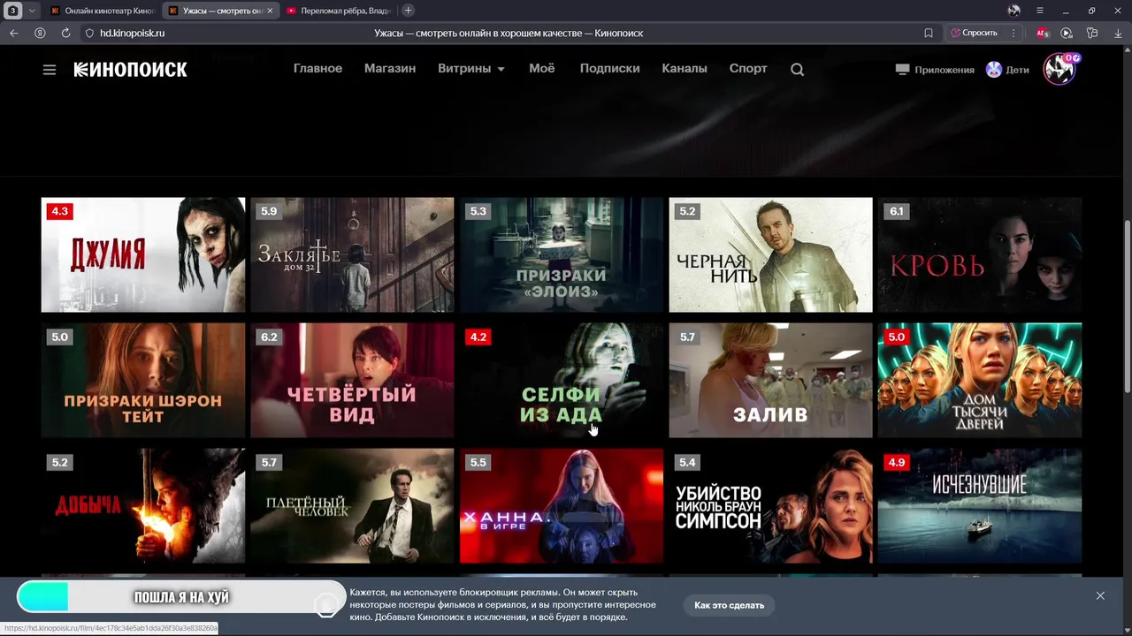Image resolution: width=1132 pixels, height=636 pixels.
Task: Open the Kinopoisk hamburger menu
Action: [50, 70]
